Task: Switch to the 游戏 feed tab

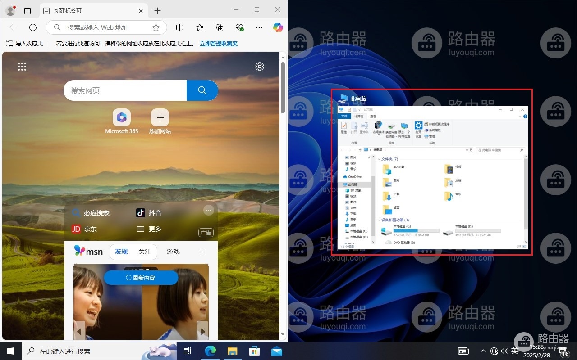Action: 173,252
